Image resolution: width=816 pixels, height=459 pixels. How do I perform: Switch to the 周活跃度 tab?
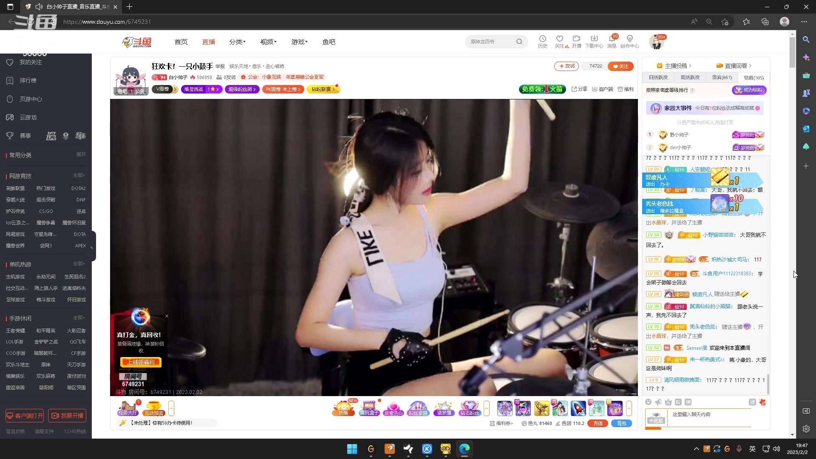pyautogui.click(x=690, y=77)
